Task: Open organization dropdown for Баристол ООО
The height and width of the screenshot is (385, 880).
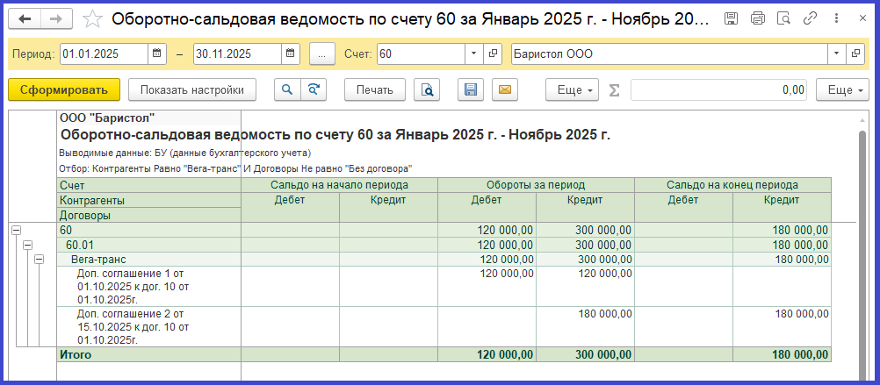Action: [x=833, y=54]
